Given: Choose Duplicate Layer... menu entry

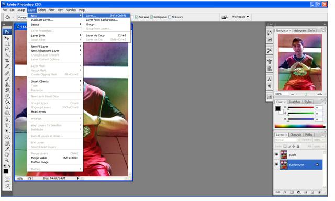Looking at the screenshot, I should pos(55,20).
